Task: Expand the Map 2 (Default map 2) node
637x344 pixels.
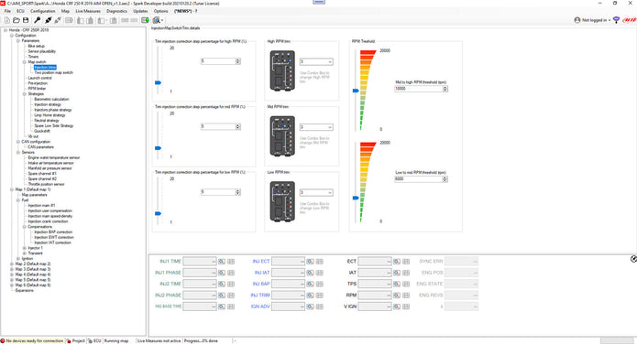Action: pyautogui.click(x=12, y=264)
